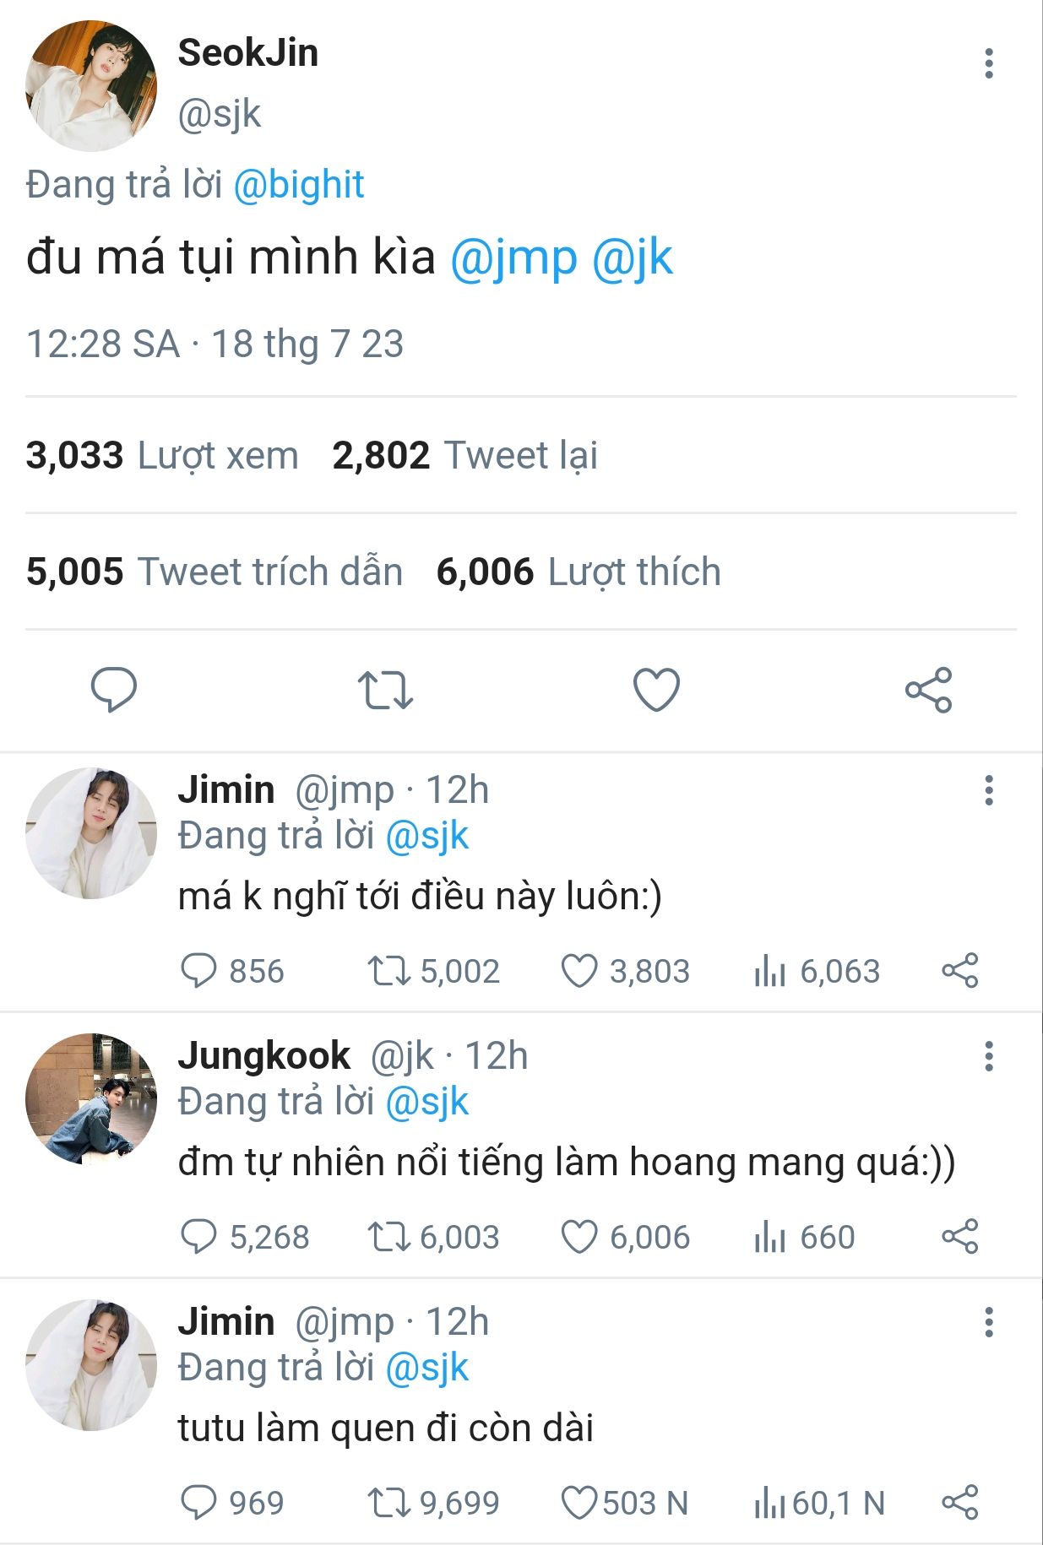
Task: Reply to SeokJin's main tweet
Action: click(x=114, y=689)
